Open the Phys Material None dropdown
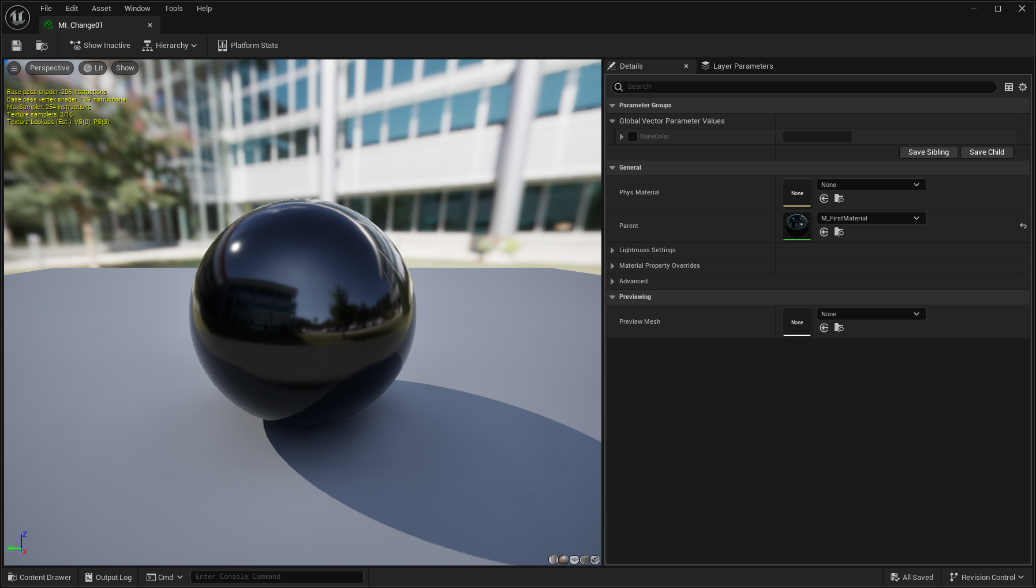The width and height of the screenshot is (1036, 588). [872, 185]
